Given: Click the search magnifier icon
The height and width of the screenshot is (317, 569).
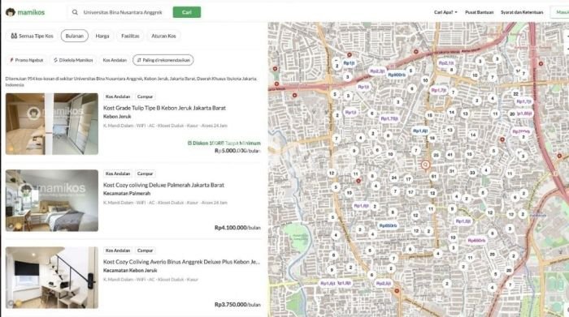Looking at the screenshot, I should 75,12.
